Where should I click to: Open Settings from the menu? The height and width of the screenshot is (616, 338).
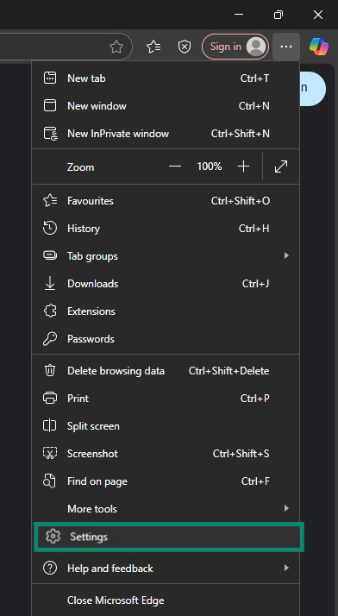point(169,537)
